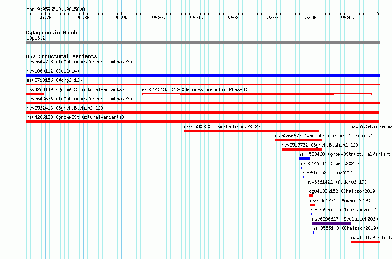Screen dimensions: 392x259
Task: Click the nsv5522413 (ByrskaBishop2022) label
Action: pyautogui.click(x=65, y=108)
